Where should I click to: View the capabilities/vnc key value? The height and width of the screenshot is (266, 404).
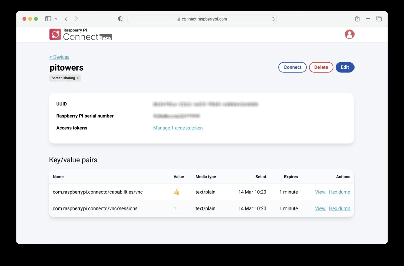click(320, 192)
